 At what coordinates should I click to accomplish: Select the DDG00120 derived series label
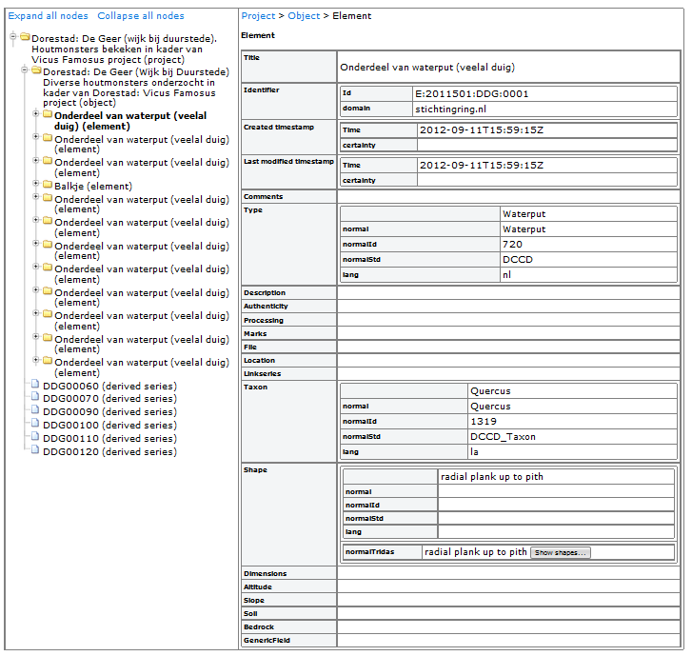point(109,452)
